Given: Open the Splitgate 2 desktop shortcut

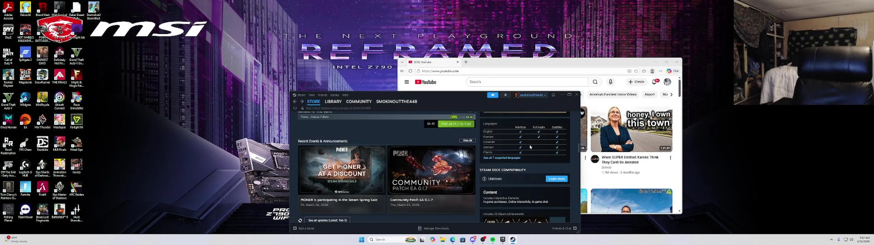Looking at the screenshot, I should [x=25, y=54].
